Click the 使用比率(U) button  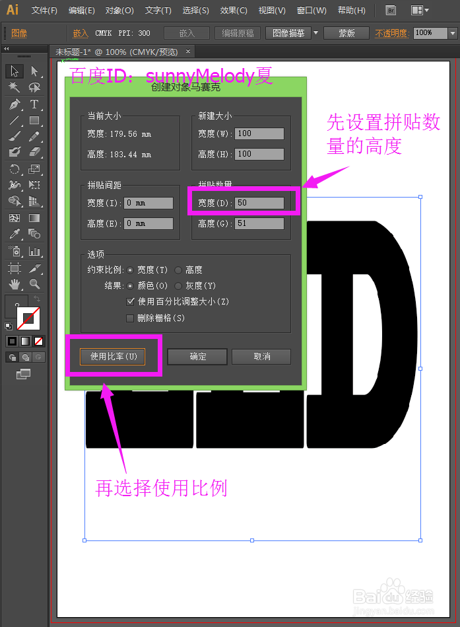pyautogui.click(x=113, y=357)
